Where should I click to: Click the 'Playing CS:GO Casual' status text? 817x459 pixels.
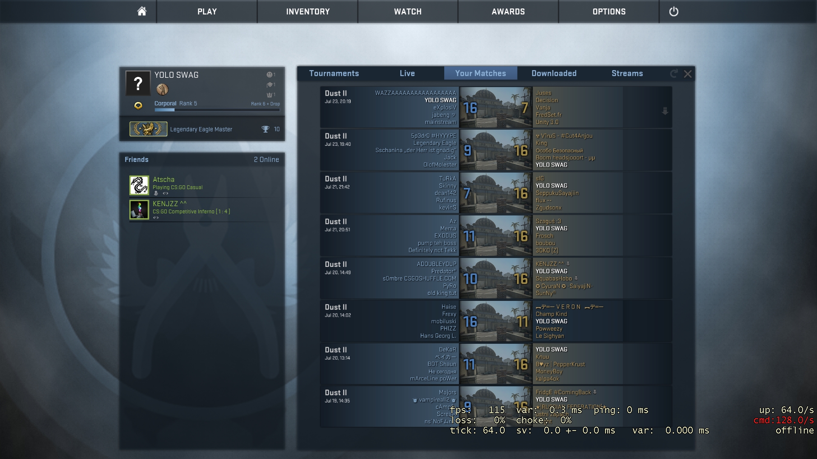click(x=177, y=187)
